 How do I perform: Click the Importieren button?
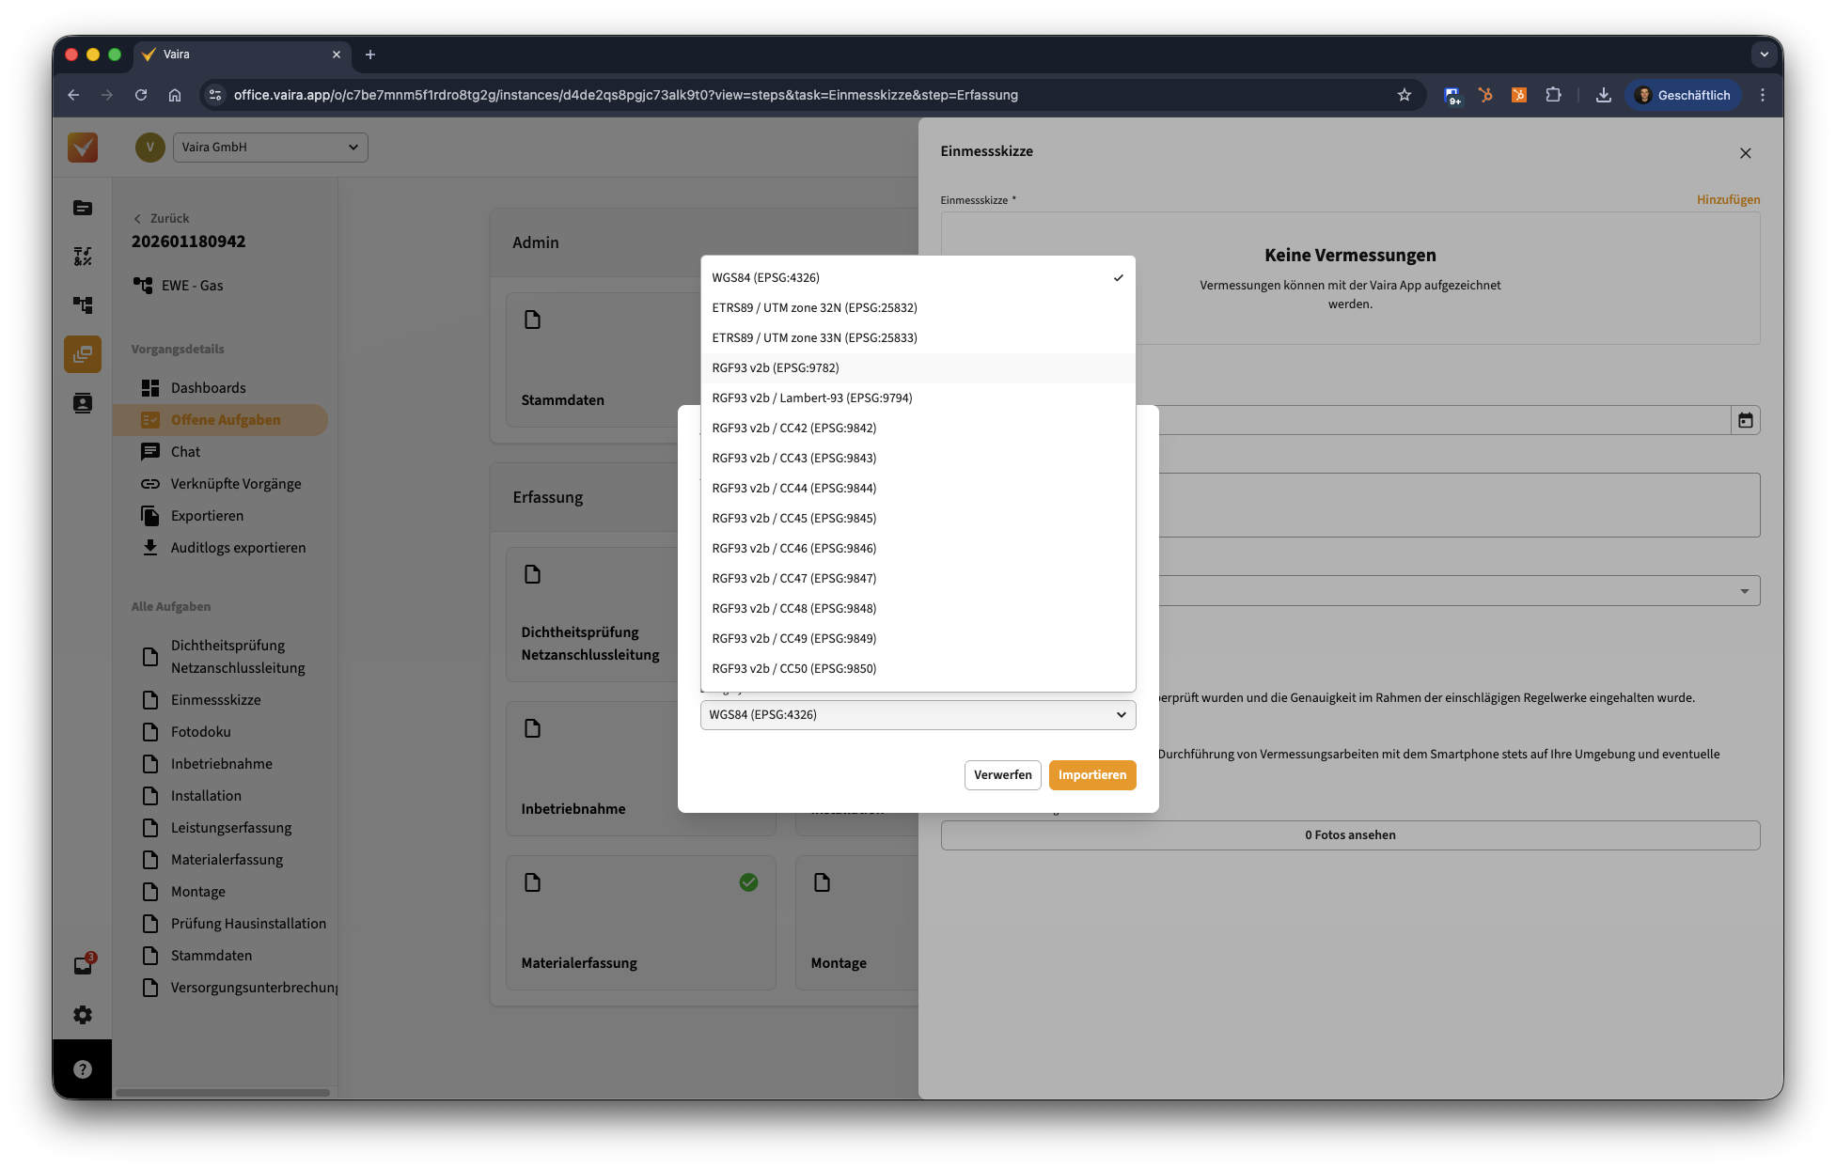click(1091, 775)
